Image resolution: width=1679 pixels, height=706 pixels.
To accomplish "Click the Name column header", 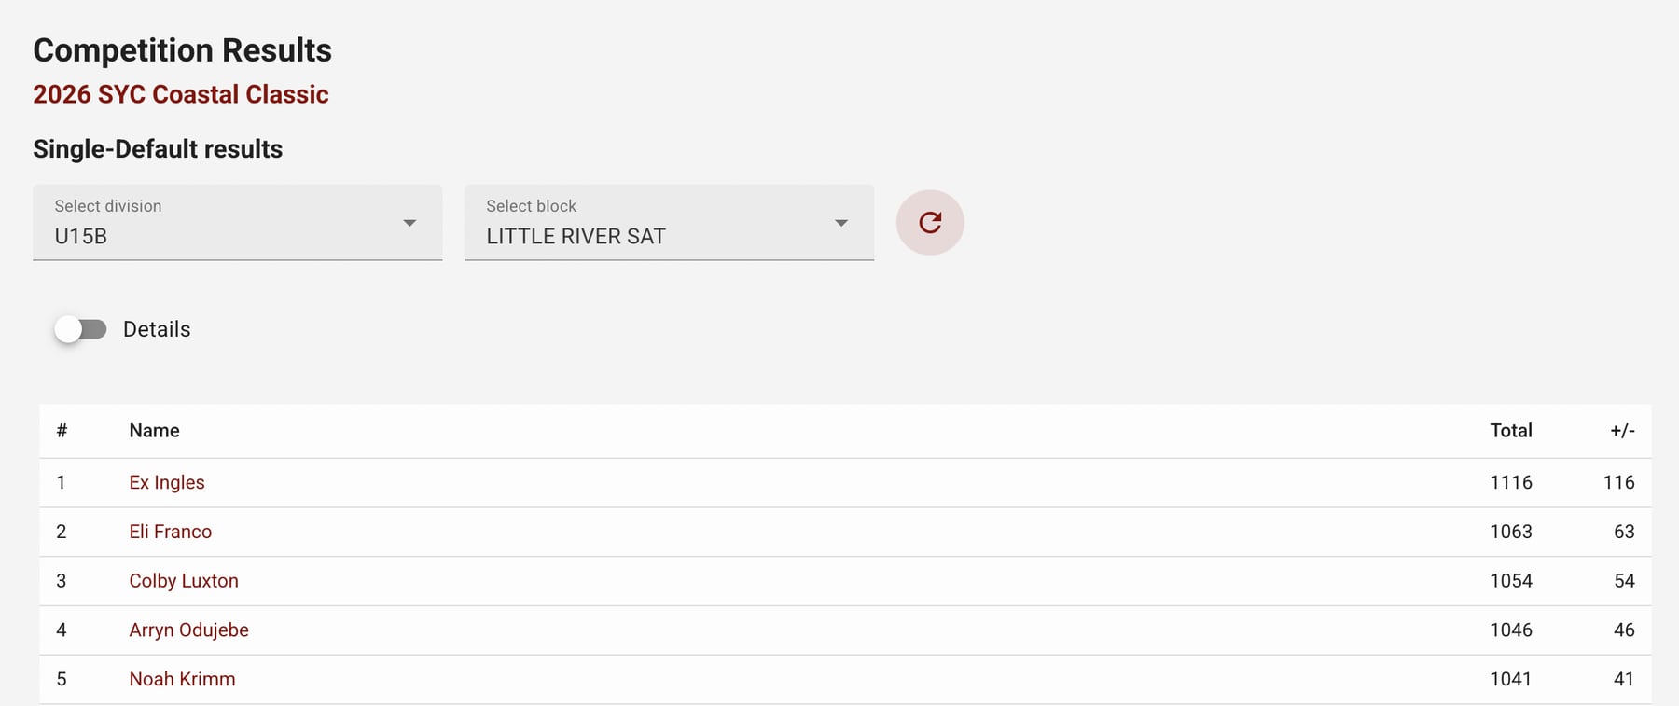I will click(155, 431).
